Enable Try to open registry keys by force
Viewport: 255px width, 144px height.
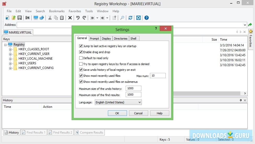[x=81, y=64]
